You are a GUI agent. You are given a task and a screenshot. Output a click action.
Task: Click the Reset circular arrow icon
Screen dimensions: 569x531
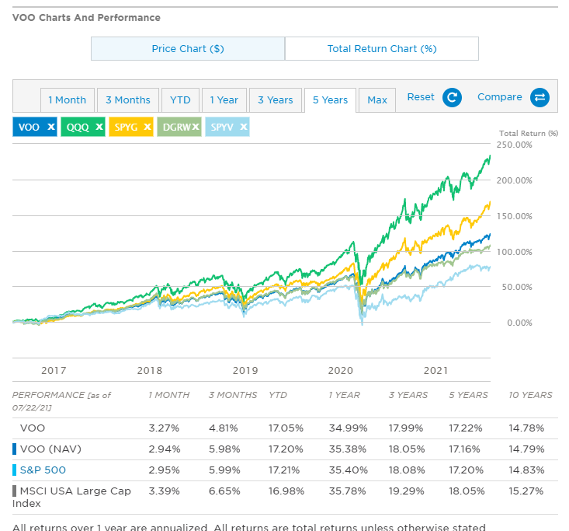[452, 97]
